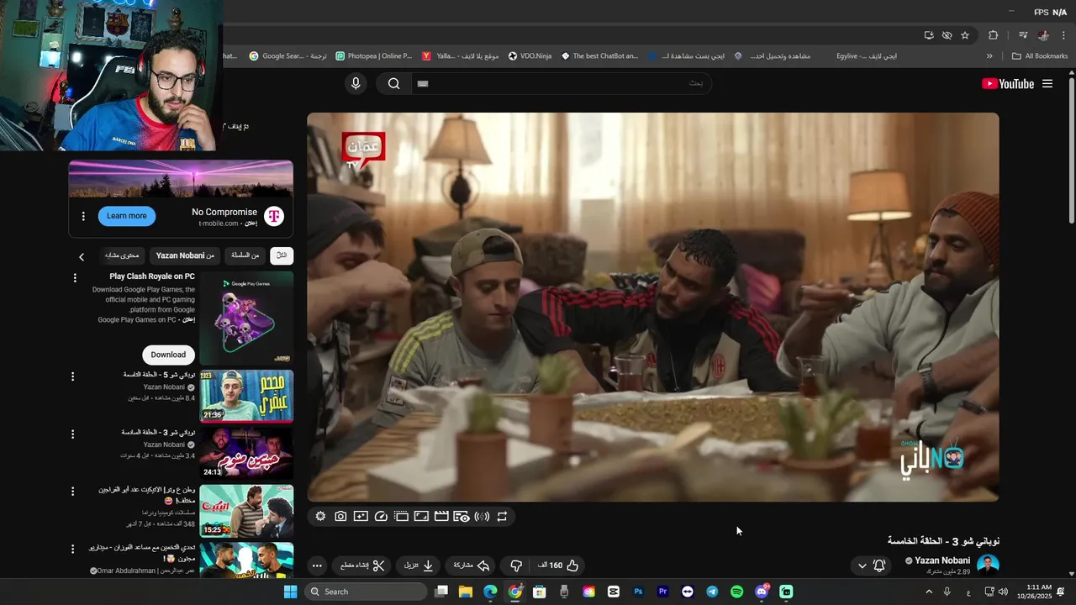This screenshot has width=1076, height=605.
Task: Toggle the subscription notification bell
Action: [x=879, y=566]
